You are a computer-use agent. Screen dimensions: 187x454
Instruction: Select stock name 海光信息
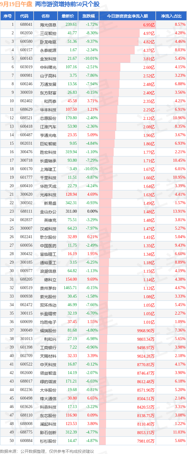point(48,25)
